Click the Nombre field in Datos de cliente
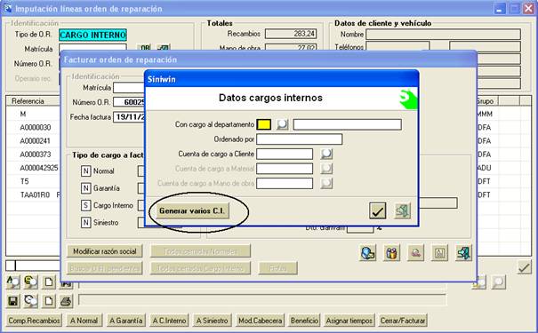538x333 pixels. tap(444, 35)
